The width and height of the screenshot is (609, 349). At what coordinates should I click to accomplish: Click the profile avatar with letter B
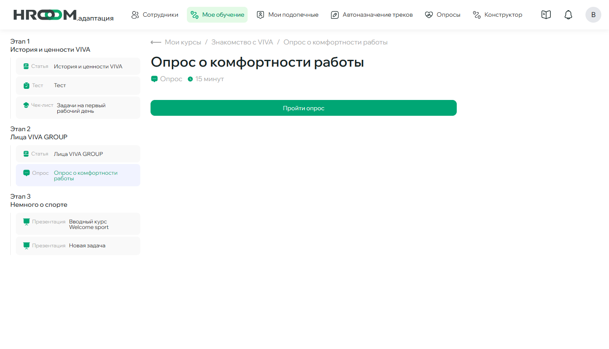tap(593, 15)
